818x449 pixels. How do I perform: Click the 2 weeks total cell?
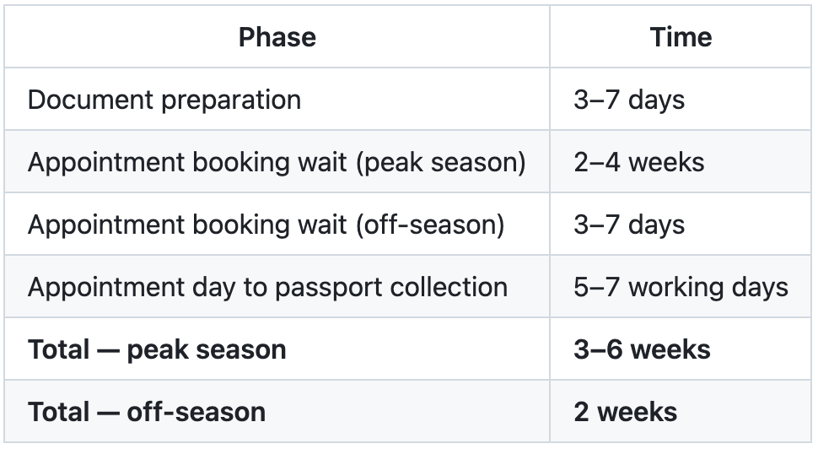(681, 411)
